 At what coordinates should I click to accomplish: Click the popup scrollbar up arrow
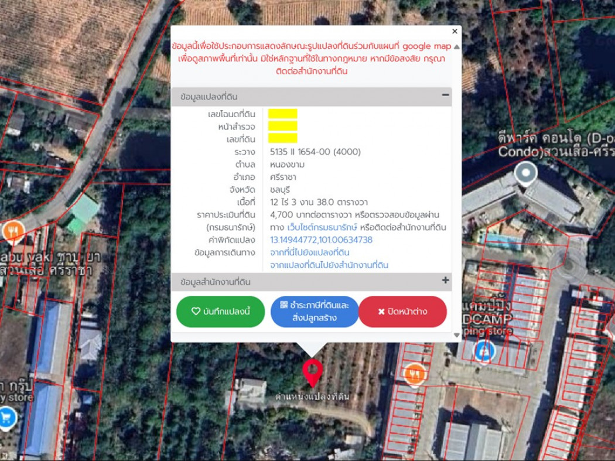pyautogui.click(x=457, y=47)
